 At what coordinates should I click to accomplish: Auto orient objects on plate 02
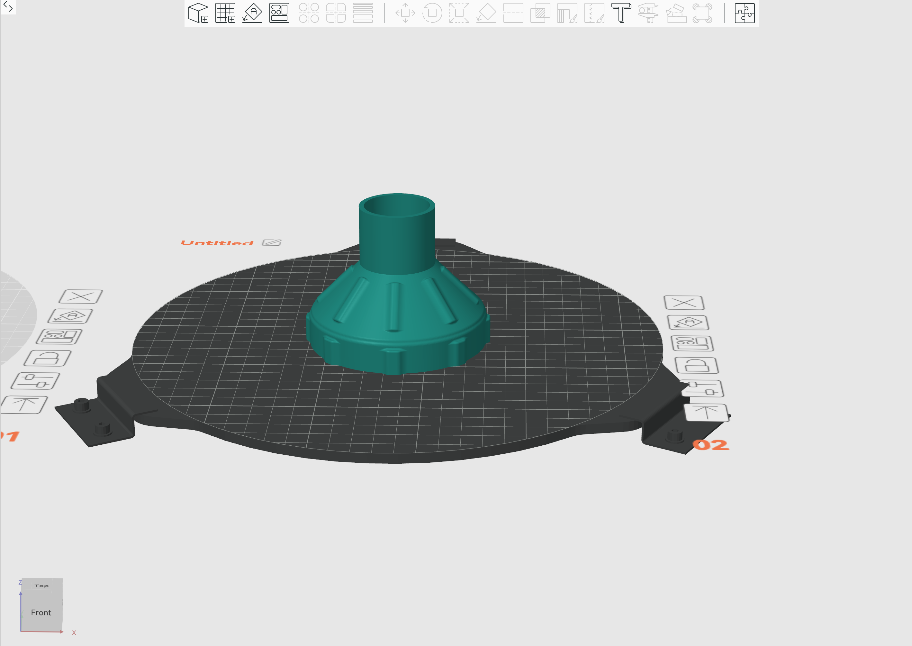pos(688,323)
